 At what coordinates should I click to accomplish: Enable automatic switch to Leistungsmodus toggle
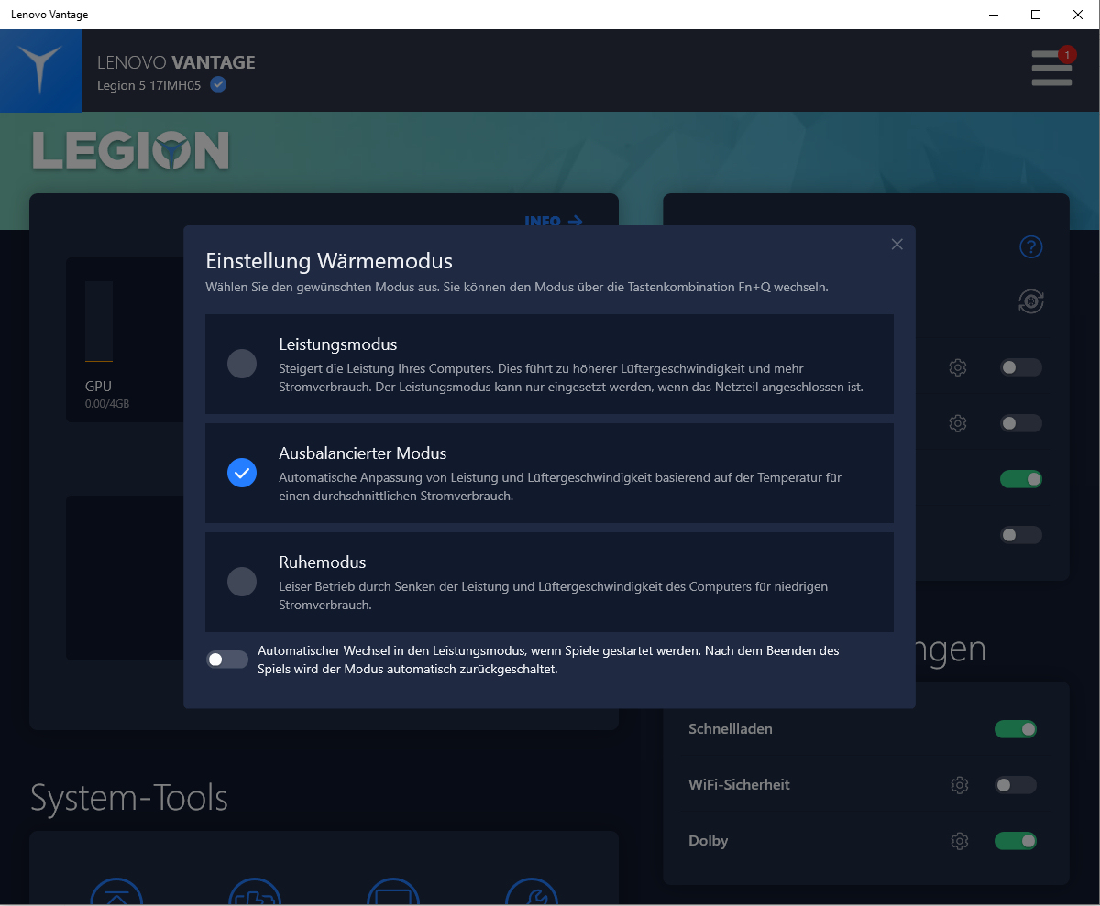(227, 660)
